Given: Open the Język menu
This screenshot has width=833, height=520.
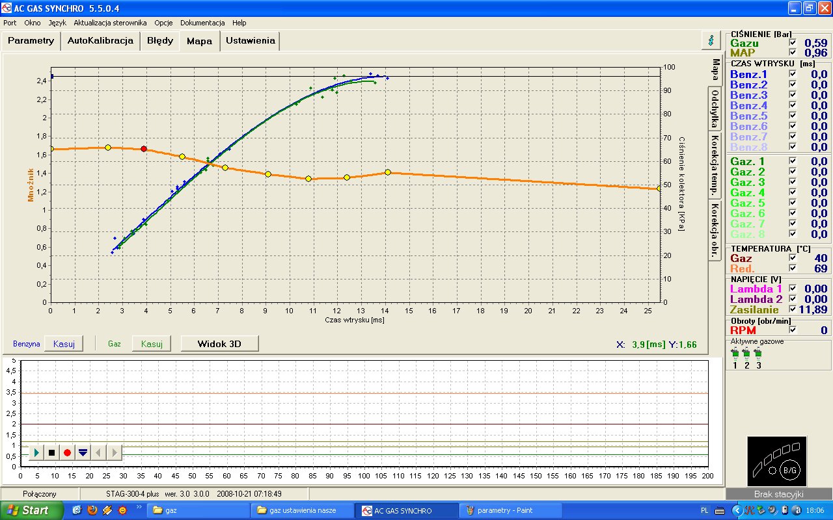Looking at the screenshot, I should (57, 23).
